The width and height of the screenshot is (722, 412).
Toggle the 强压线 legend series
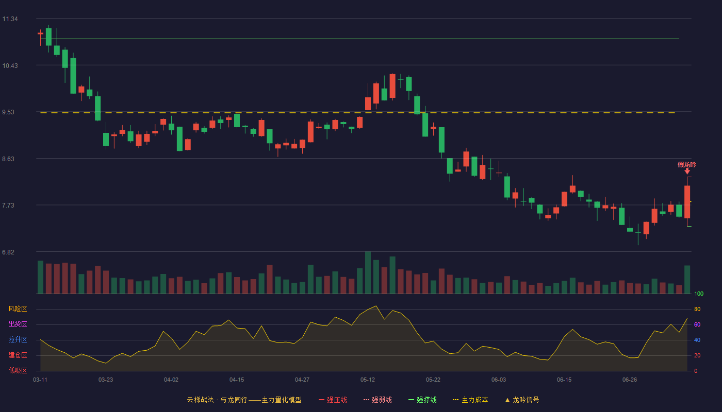click(x=333, y=400)
